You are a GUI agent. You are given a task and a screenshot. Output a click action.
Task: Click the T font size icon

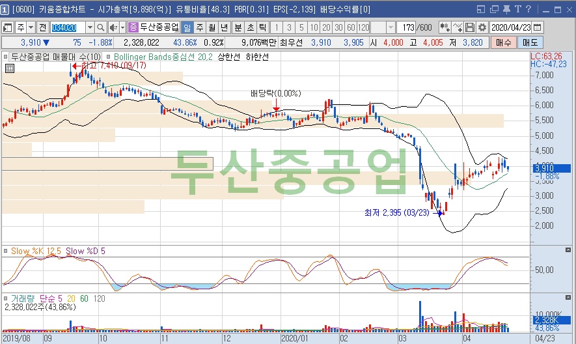518,9
